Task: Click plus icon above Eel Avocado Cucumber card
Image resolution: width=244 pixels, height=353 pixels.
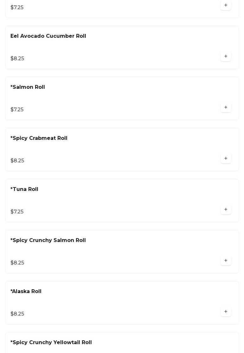Action: [226, 5]
